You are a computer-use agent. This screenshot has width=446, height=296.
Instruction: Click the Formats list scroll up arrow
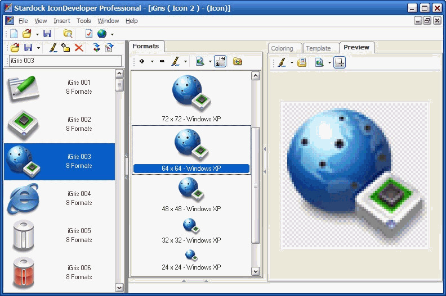256,76
